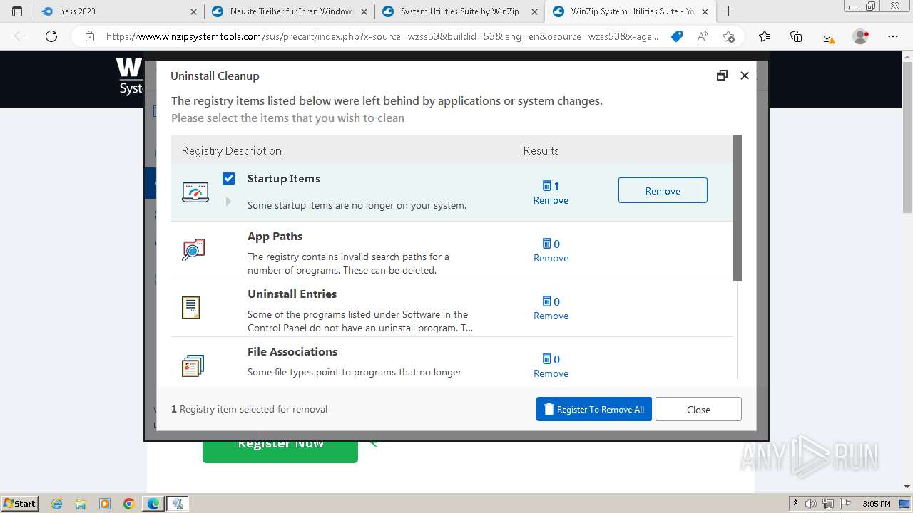Close the Uninstall Cleanup dialog via Close button
913x513 pixels.
[x=698, y=409]
